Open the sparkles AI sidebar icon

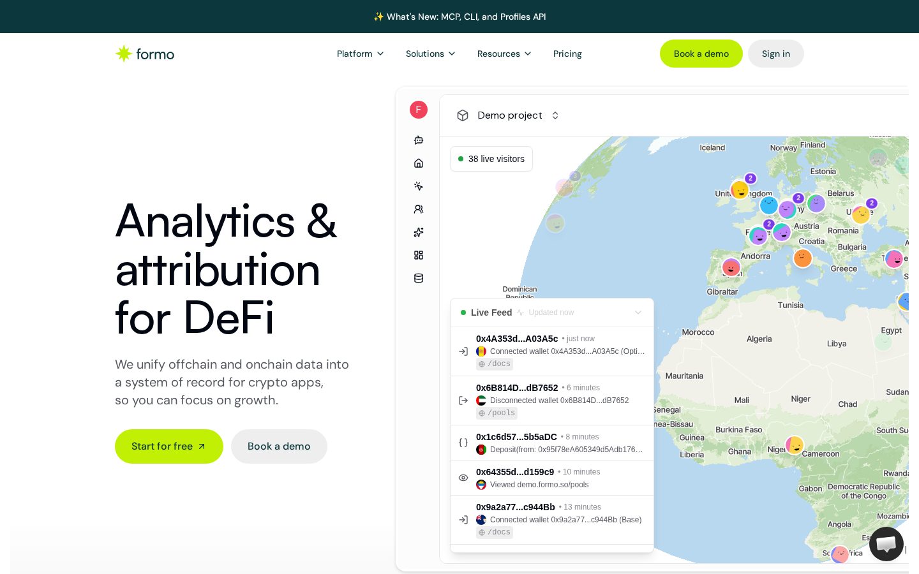[419, 232]
